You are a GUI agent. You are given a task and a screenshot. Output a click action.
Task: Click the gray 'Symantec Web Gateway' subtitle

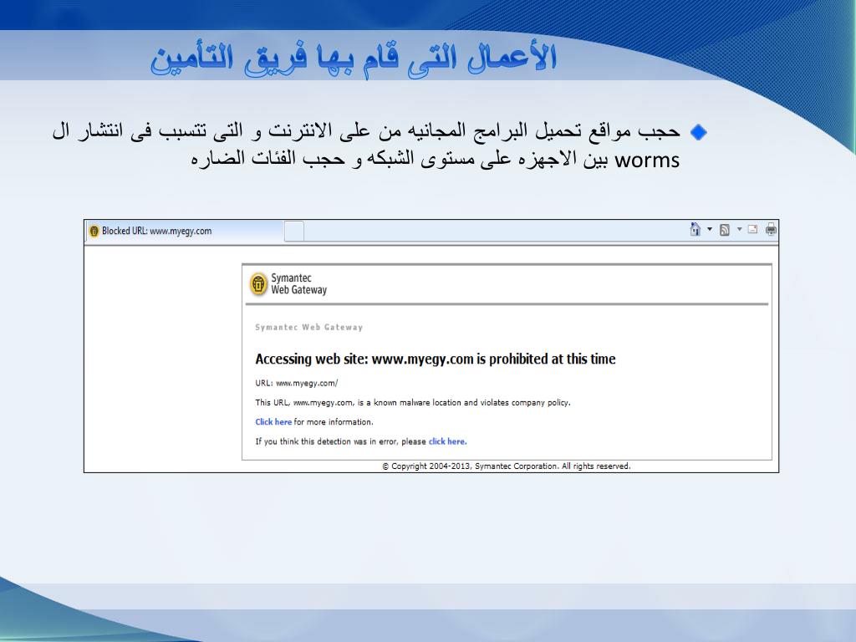(x=309, y=328)
